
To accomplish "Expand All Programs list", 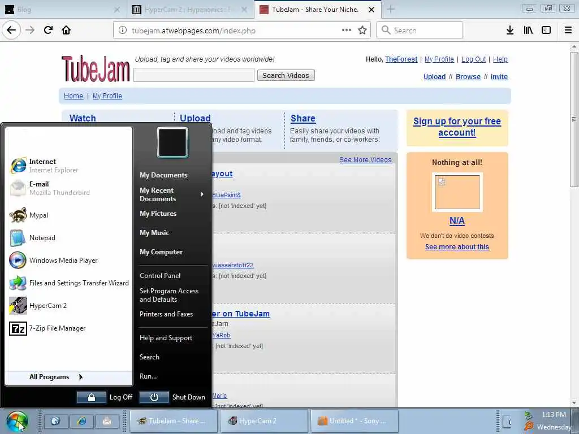I will click(68, 377).
